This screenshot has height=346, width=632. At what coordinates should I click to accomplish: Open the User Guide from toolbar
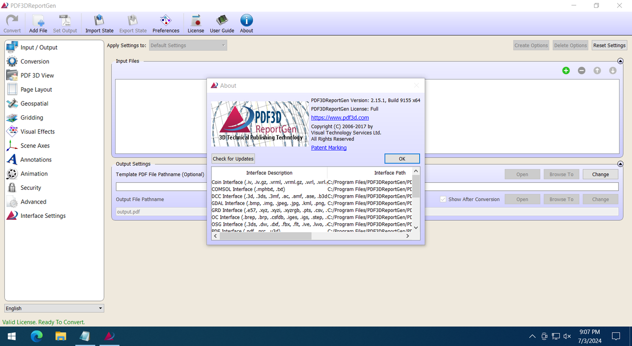(222, 24)
